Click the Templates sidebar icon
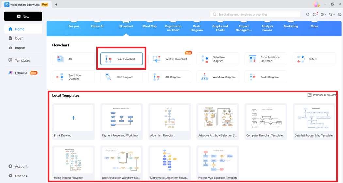This screenshot has width=343, height=183. coord(10,60)
